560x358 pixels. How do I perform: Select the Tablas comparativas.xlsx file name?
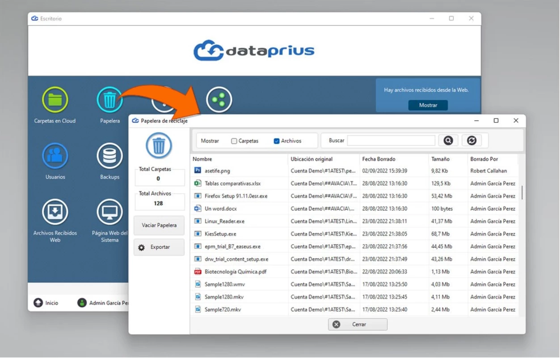click(x=232, y=183)
